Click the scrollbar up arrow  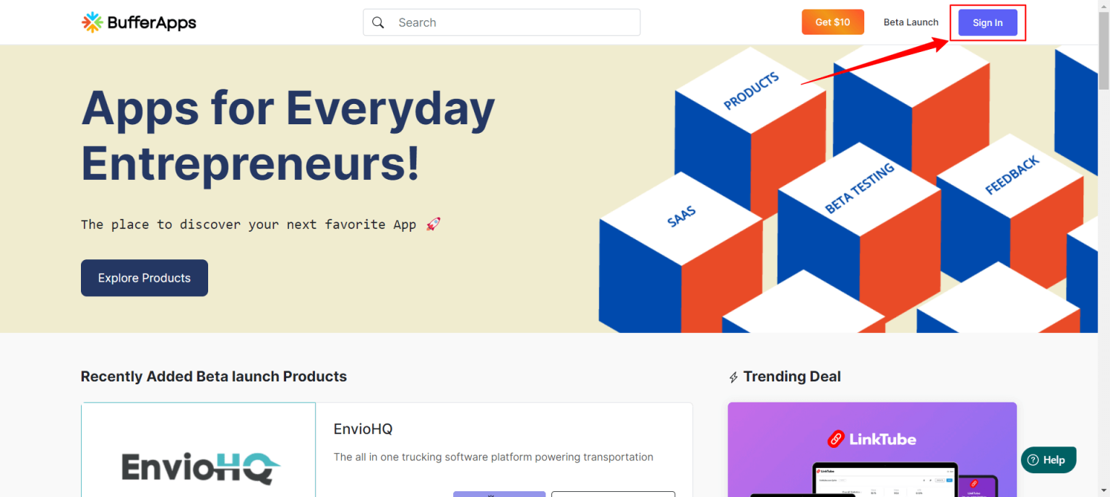tap(1103, 6)
